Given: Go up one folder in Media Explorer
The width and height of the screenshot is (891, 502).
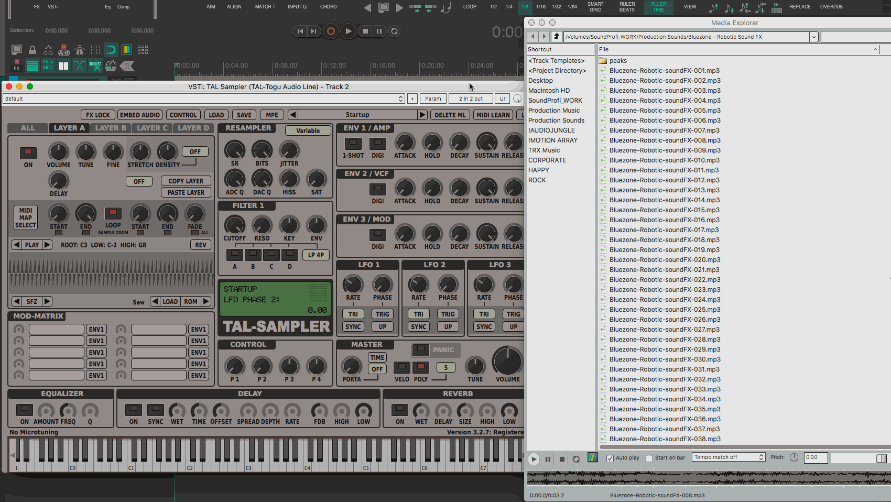Looking at the screenshot, I should (557, 37).
